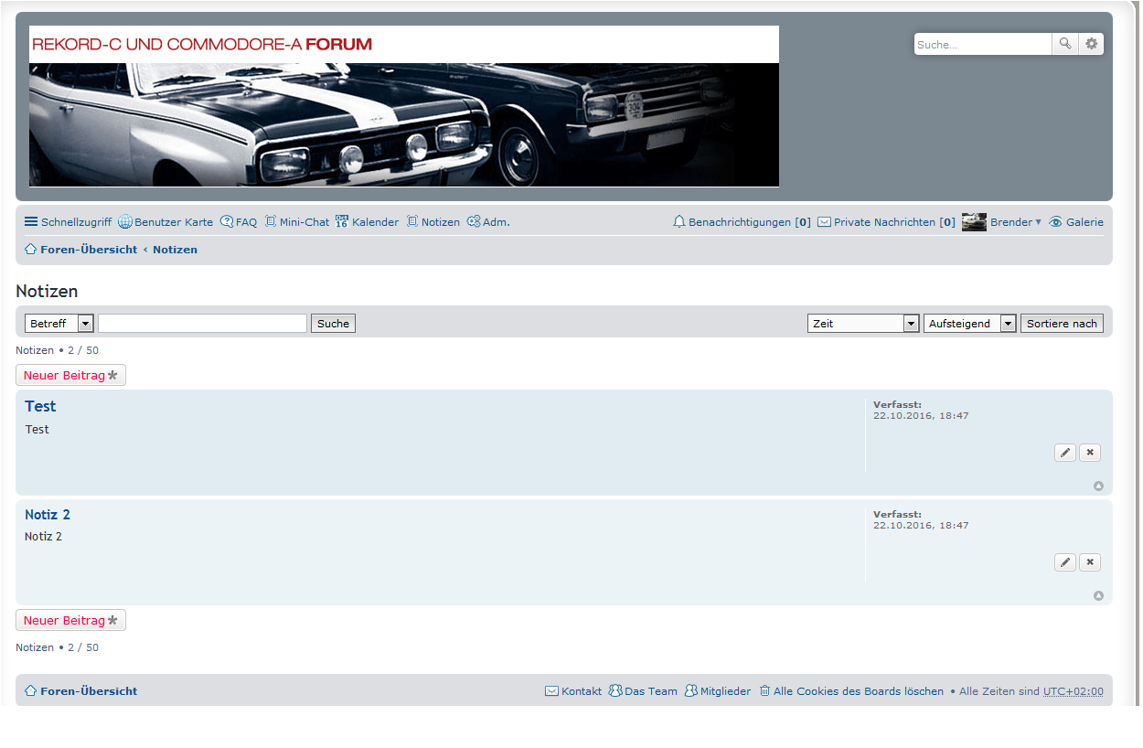Screen dimensions: 1143x748
Task: Open the note titled Notiz 2
Action: coord(48,515)
